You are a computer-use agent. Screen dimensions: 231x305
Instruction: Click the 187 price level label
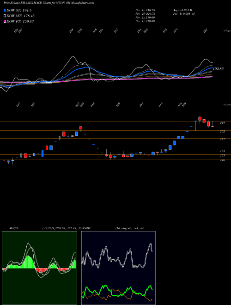point(222,139)
